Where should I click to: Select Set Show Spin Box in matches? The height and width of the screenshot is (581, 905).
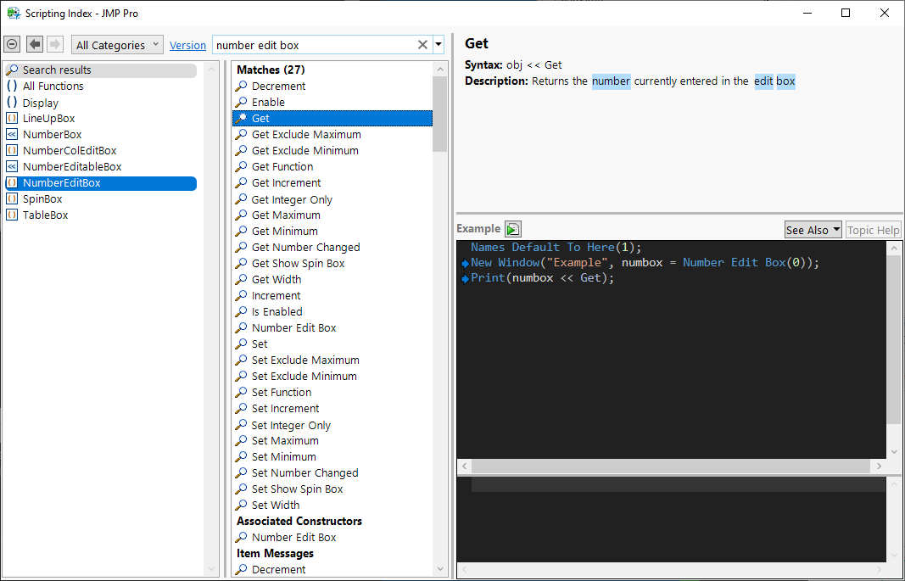[x=297, y=489]
